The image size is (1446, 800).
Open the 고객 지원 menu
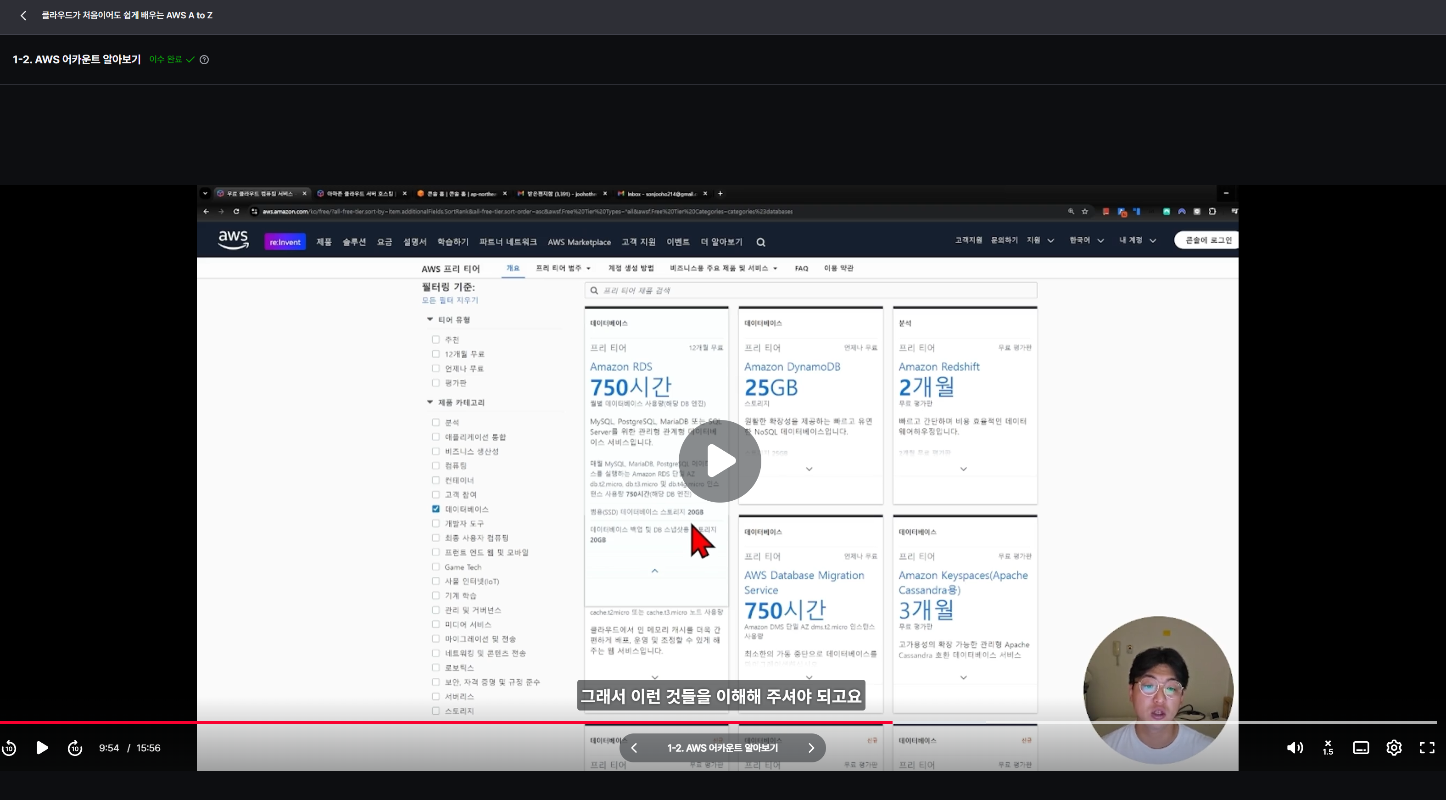coord(638,242)
